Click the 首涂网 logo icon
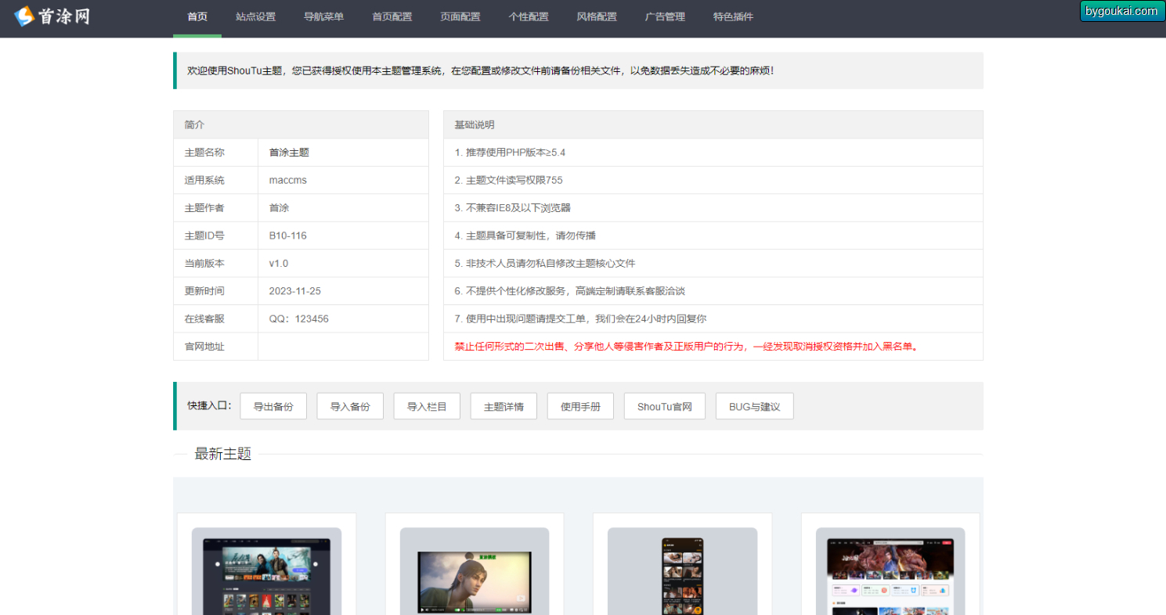Screen dimensions: 1166x615 click(25, 16)
